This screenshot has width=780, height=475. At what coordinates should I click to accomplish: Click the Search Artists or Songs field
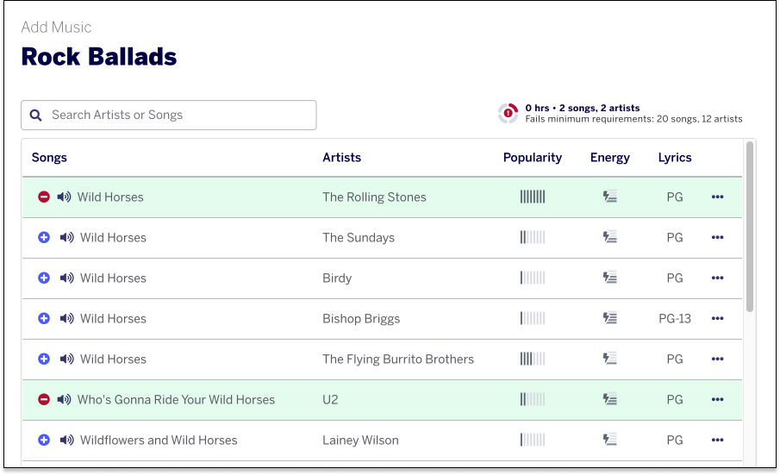pyautogui.click(x=169, y=115)
